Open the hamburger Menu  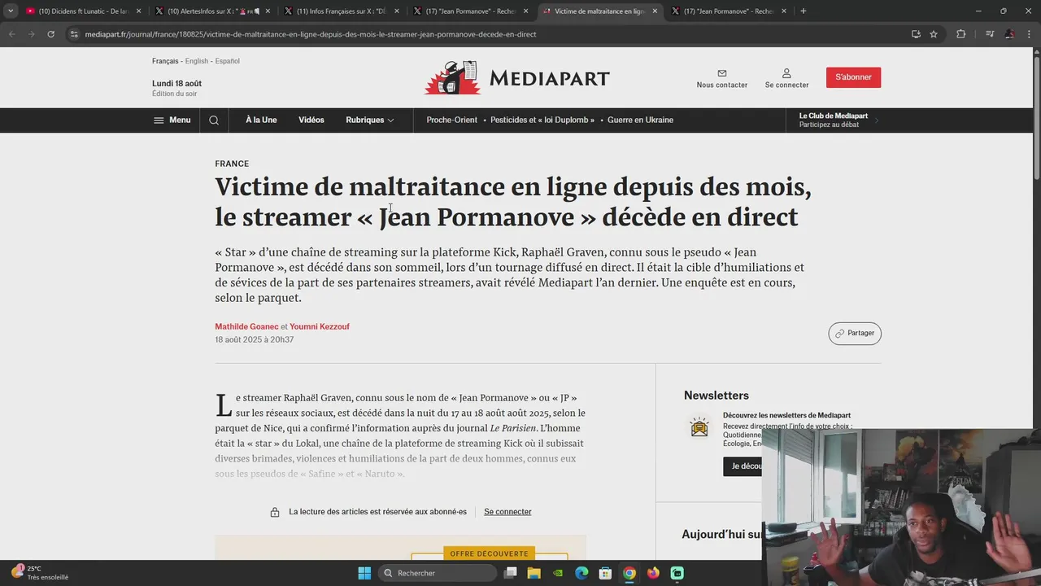pos(172,120)
